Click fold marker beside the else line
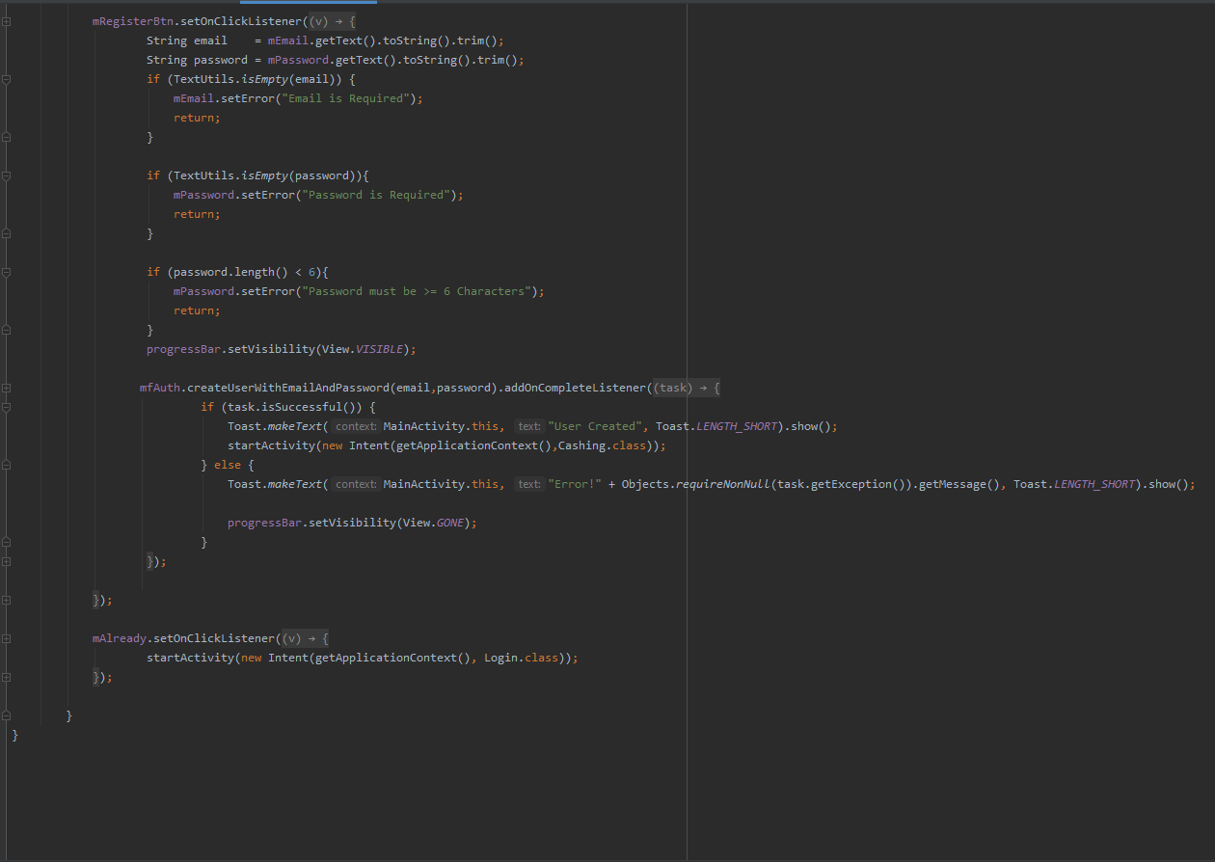Screen dimensions: 1215x862 pyautogui.click(x=6, y=465)
